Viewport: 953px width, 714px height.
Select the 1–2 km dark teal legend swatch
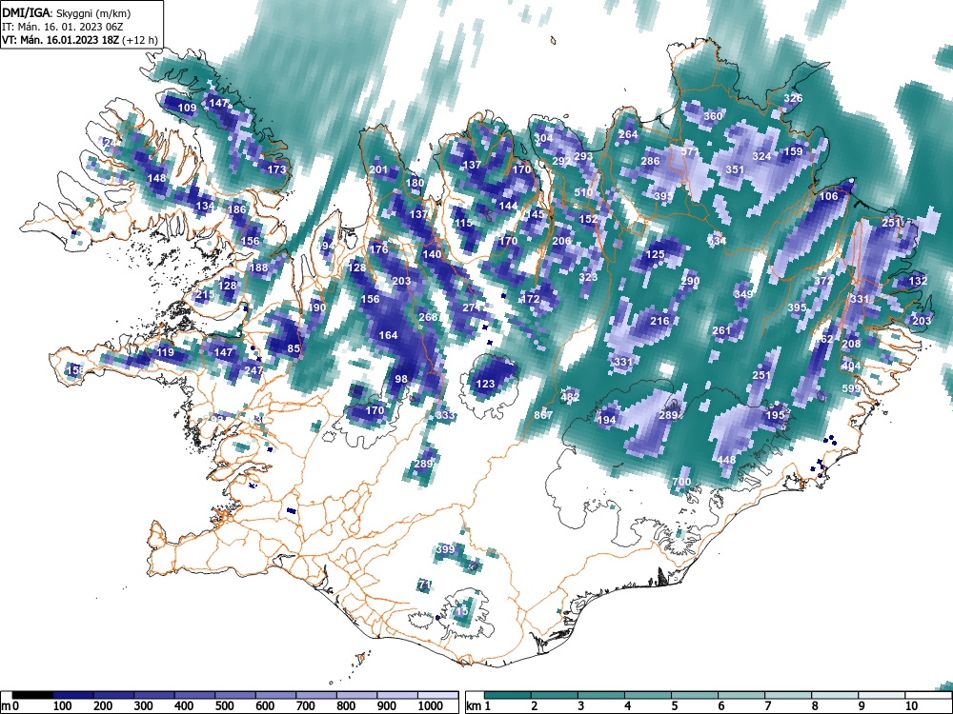pyautogui.click(x=508, y=695)
